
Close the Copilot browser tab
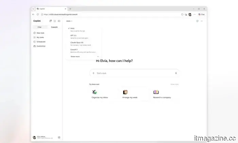tap(65, 9)
